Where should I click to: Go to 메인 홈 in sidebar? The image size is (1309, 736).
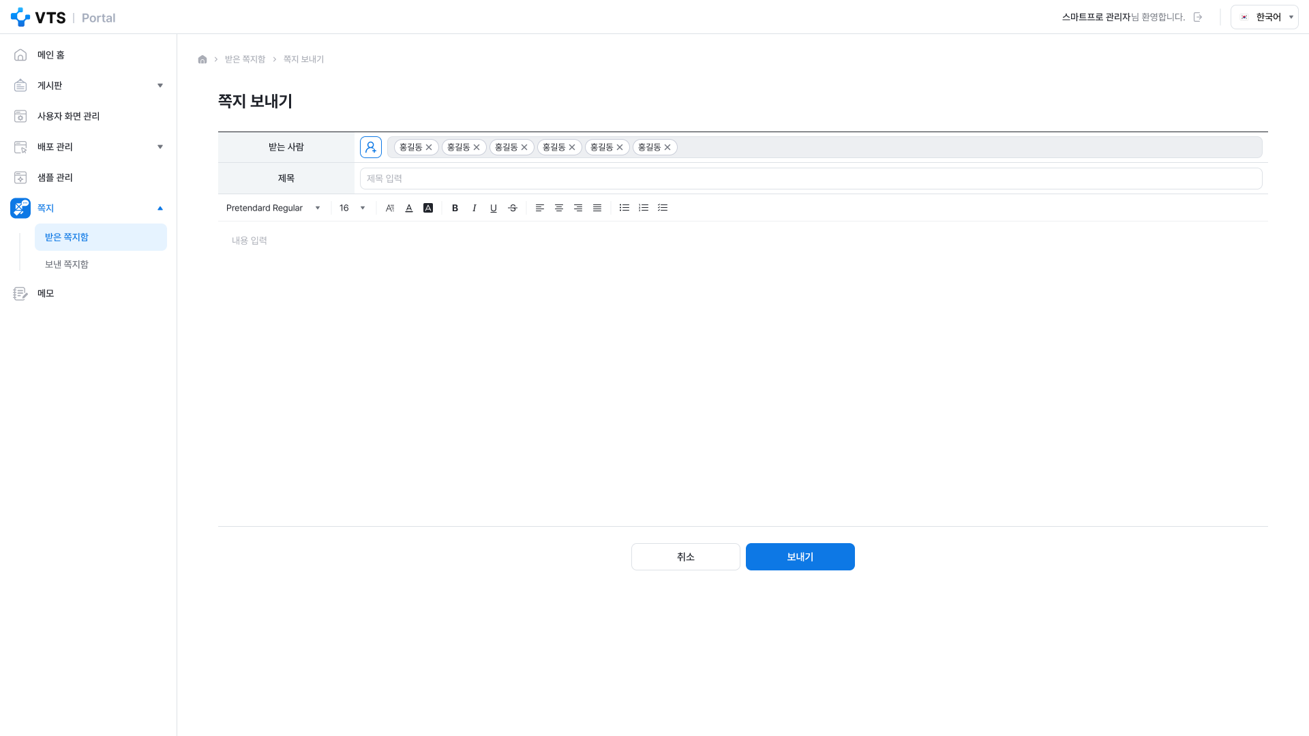pyautogui.click(x=51, y=55)
